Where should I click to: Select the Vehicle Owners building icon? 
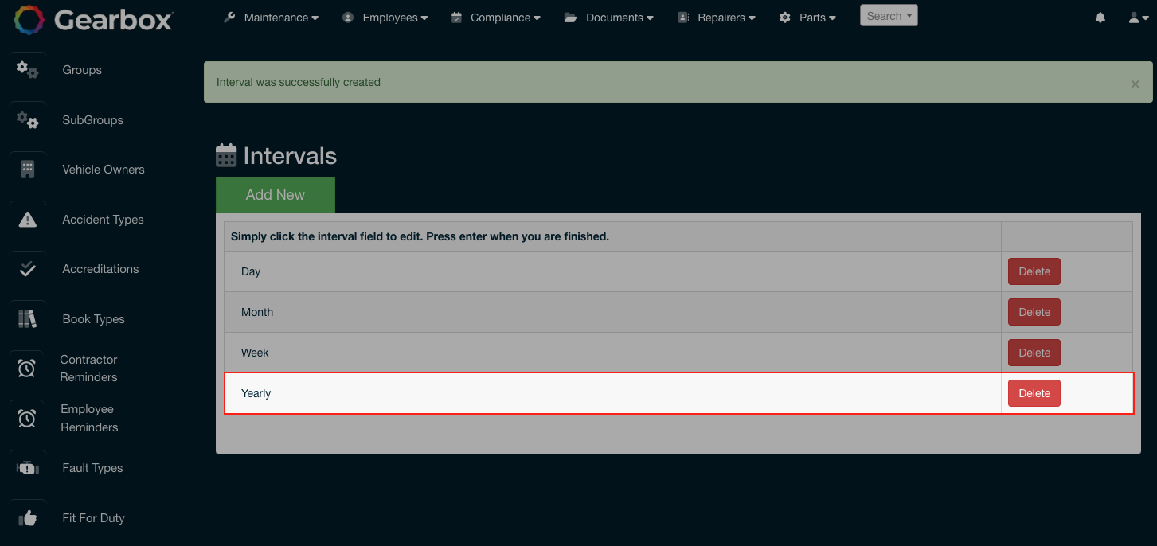coord(26,169)
